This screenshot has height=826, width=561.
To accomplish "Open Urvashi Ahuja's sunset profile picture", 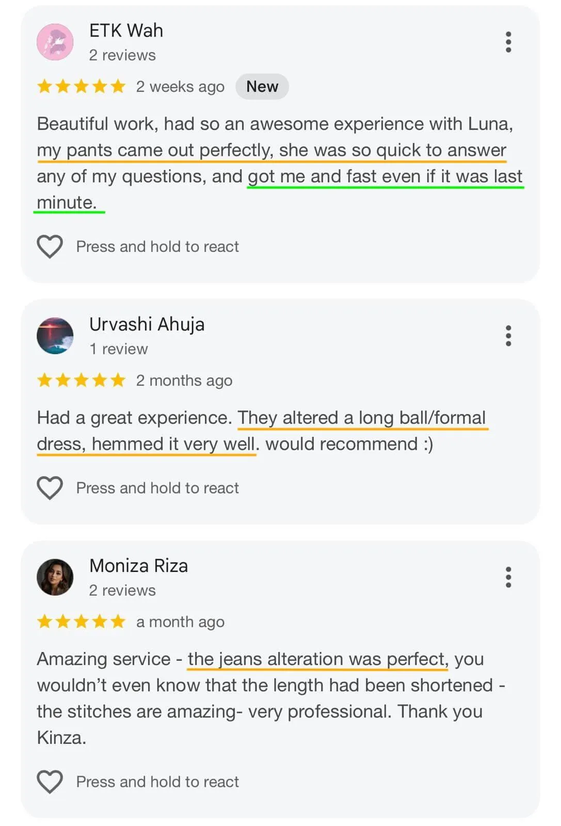I will [55, 336].
